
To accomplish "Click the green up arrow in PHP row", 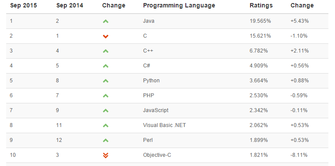I will point(106,95).
